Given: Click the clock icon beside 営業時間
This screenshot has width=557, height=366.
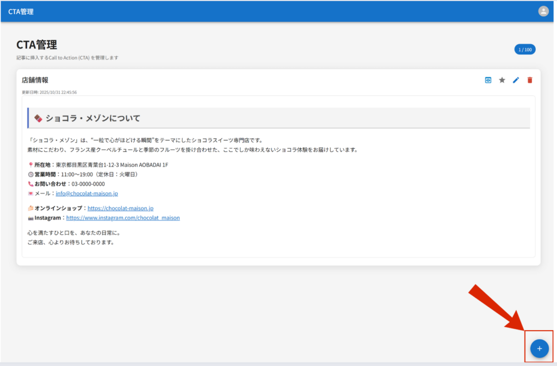Looking at the screenshot, I should tap(30, 174).
